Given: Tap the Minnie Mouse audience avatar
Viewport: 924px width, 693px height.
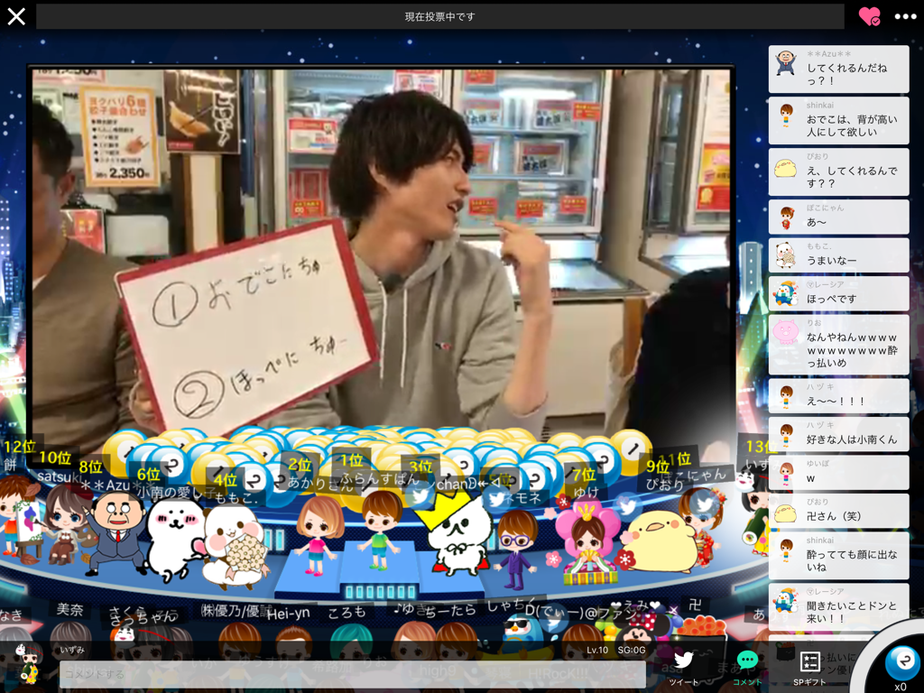Looking at the screenshot, I should 636,632.
